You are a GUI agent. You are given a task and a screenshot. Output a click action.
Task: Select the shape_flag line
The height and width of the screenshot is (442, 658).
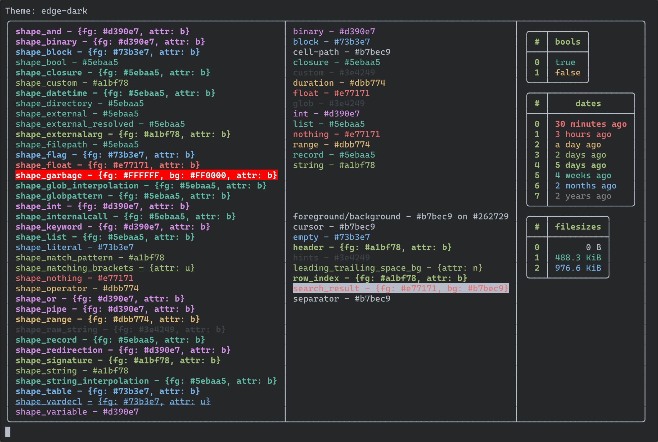click(x=105, y=155)
